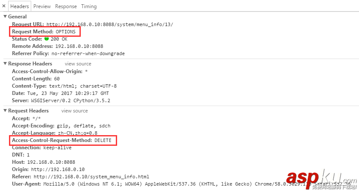Click view source beside Response Headers

point(78,64)
